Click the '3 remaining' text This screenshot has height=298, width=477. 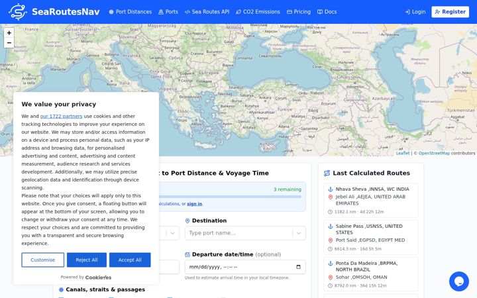coord(287,189)
